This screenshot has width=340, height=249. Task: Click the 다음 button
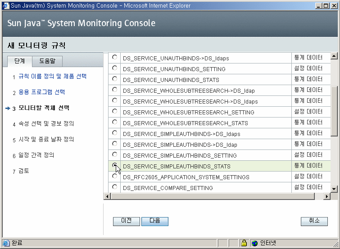click(x=155, y=221)
